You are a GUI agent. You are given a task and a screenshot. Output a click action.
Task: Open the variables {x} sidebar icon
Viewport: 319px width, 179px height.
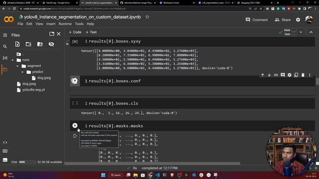point(5,58)
